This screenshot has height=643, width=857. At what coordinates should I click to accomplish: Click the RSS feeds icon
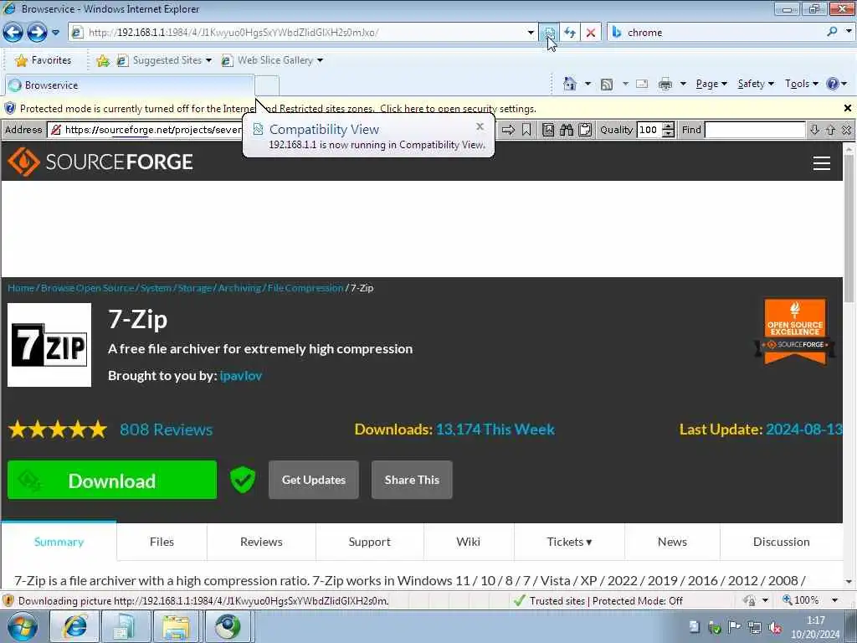607,84
